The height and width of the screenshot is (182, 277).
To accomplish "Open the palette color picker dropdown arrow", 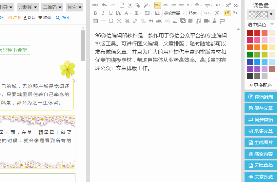I will tap(271, 14).
